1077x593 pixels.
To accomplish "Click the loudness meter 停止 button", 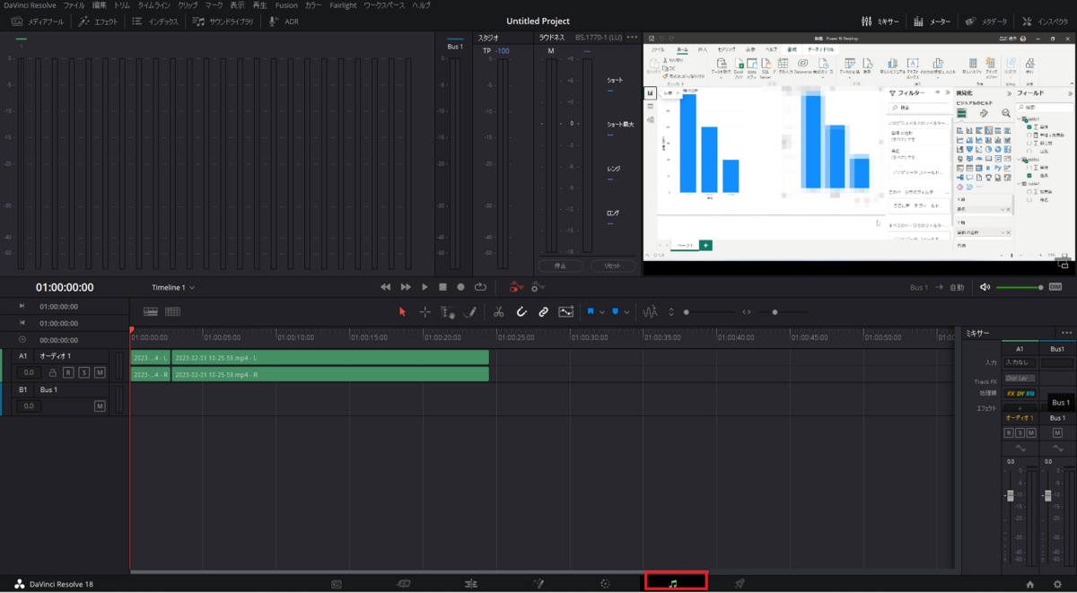I will point(561,266).
